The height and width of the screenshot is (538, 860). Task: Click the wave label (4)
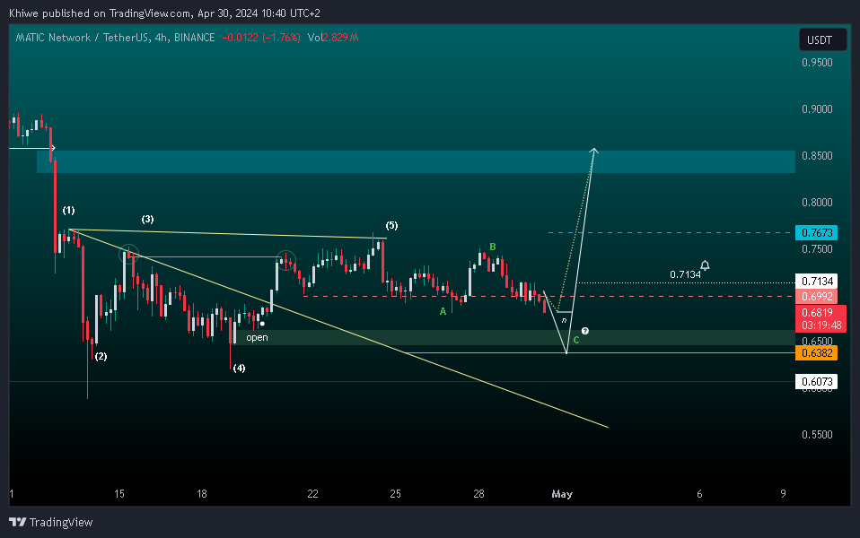click(x=239, y=369)
